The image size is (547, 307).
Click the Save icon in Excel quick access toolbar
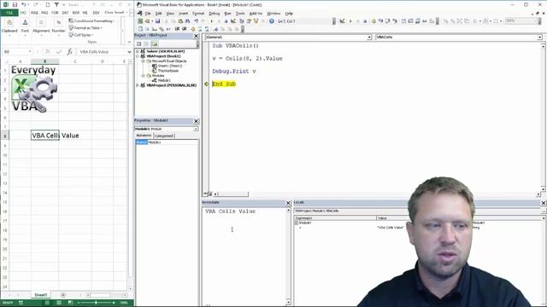(x=15, y=5)
